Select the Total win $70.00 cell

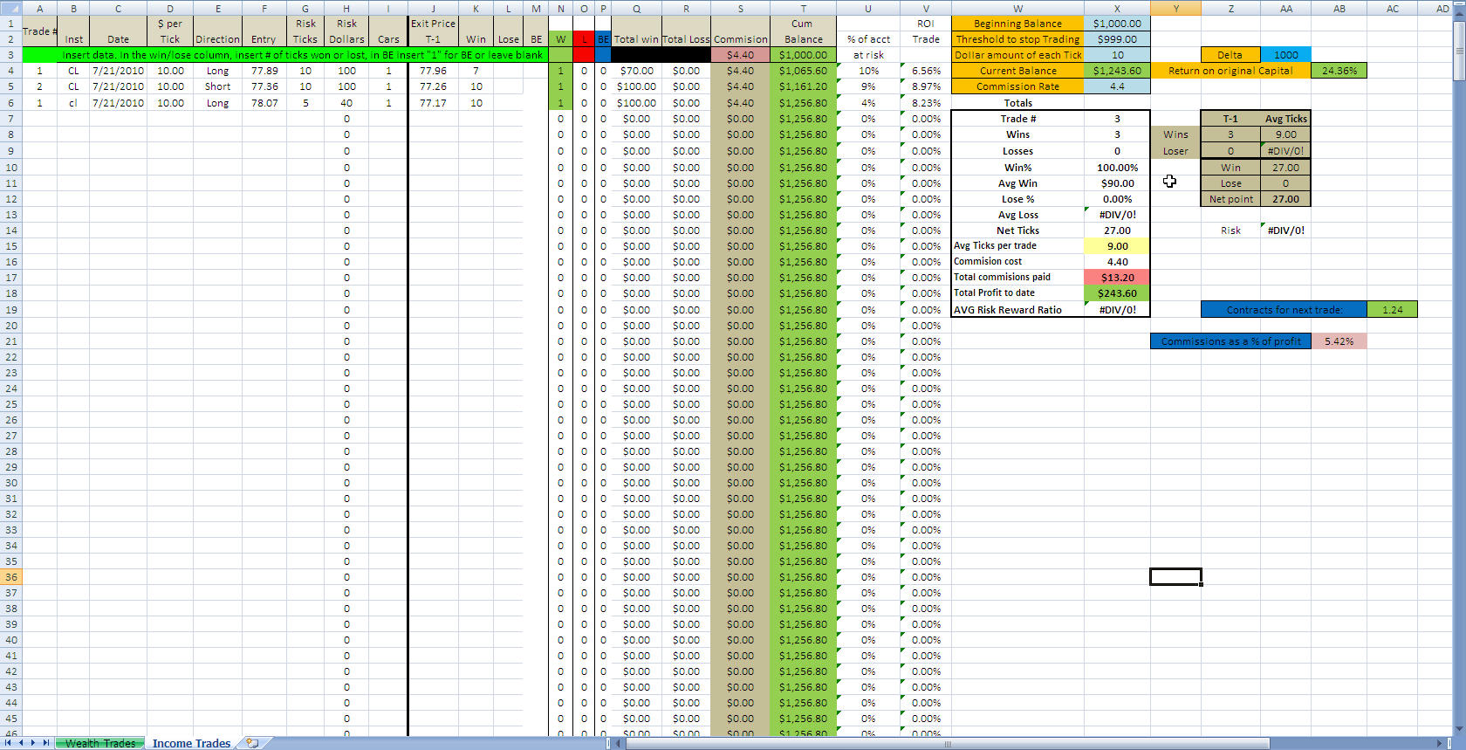click(636, 71)
